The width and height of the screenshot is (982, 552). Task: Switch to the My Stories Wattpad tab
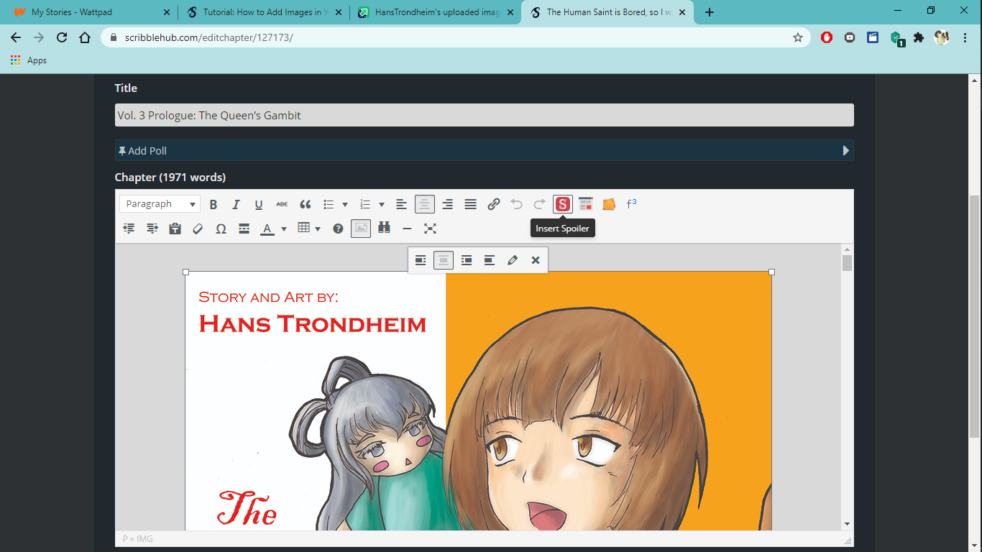pyautogui.click(x=86, y=11)
